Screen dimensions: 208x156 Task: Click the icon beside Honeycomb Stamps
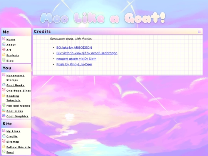coord(4,75)
